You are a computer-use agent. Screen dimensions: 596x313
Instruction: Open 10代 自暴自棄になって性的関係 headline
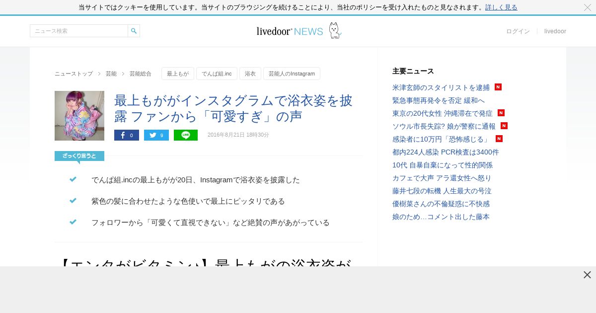[x=443, y=165]
